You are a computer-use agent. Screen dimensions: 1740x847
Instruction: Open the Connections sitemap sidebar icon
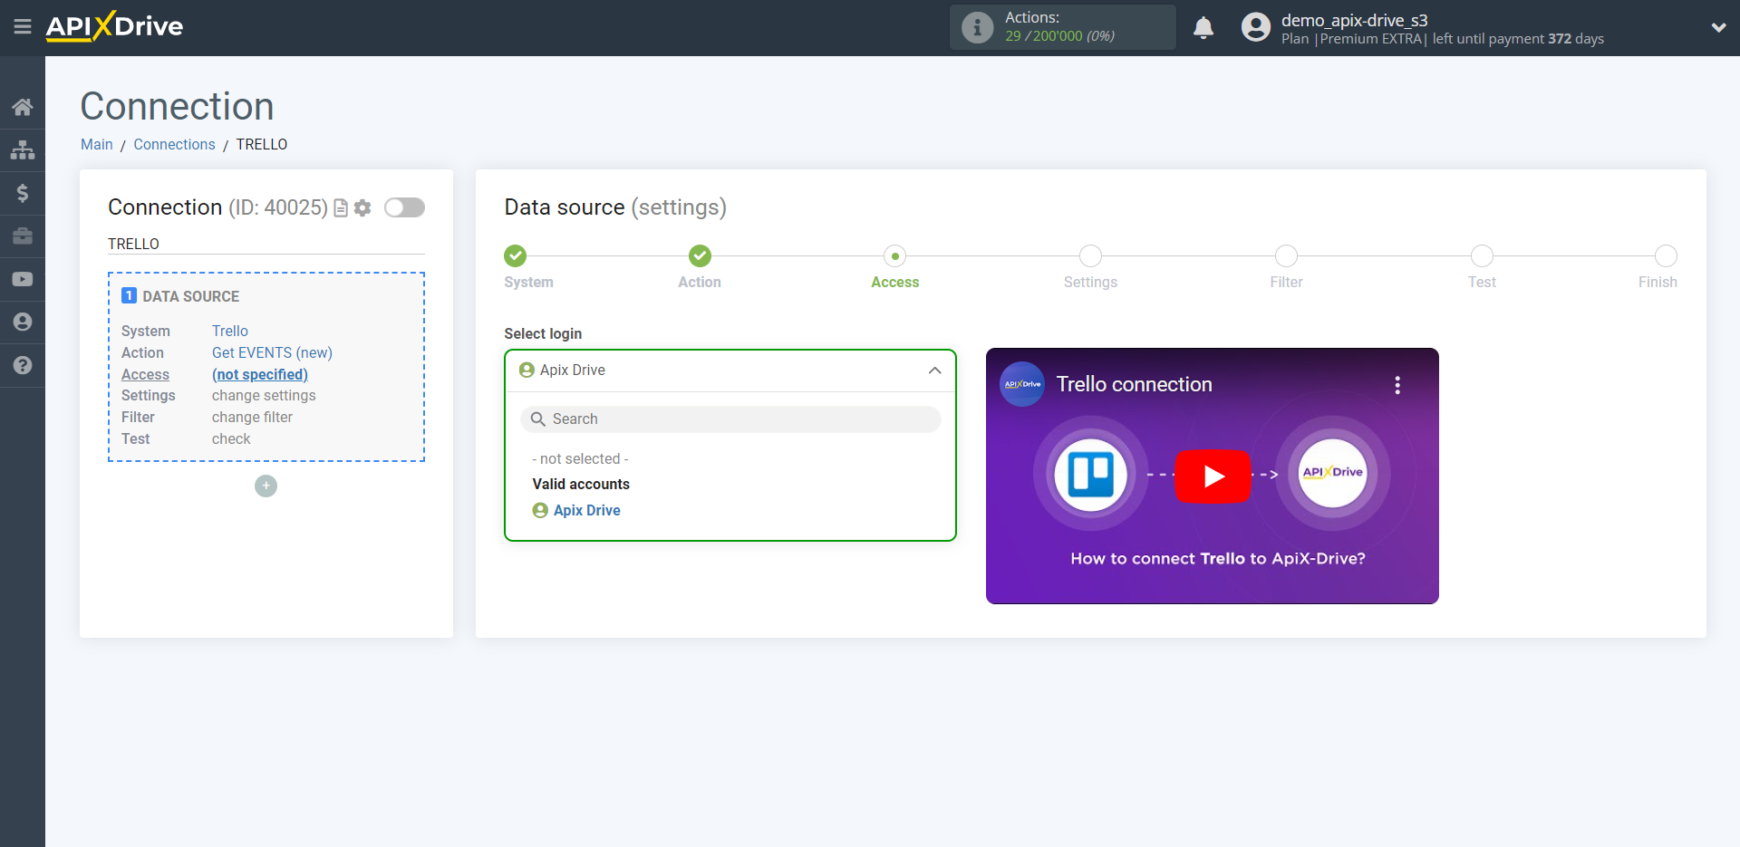[23, 149]
